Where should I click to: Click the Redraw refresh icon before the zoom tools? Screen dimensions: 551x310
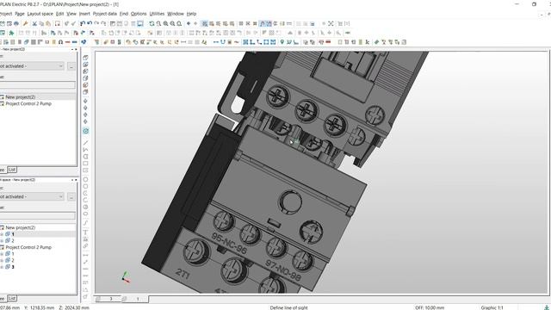pos(152,23)
